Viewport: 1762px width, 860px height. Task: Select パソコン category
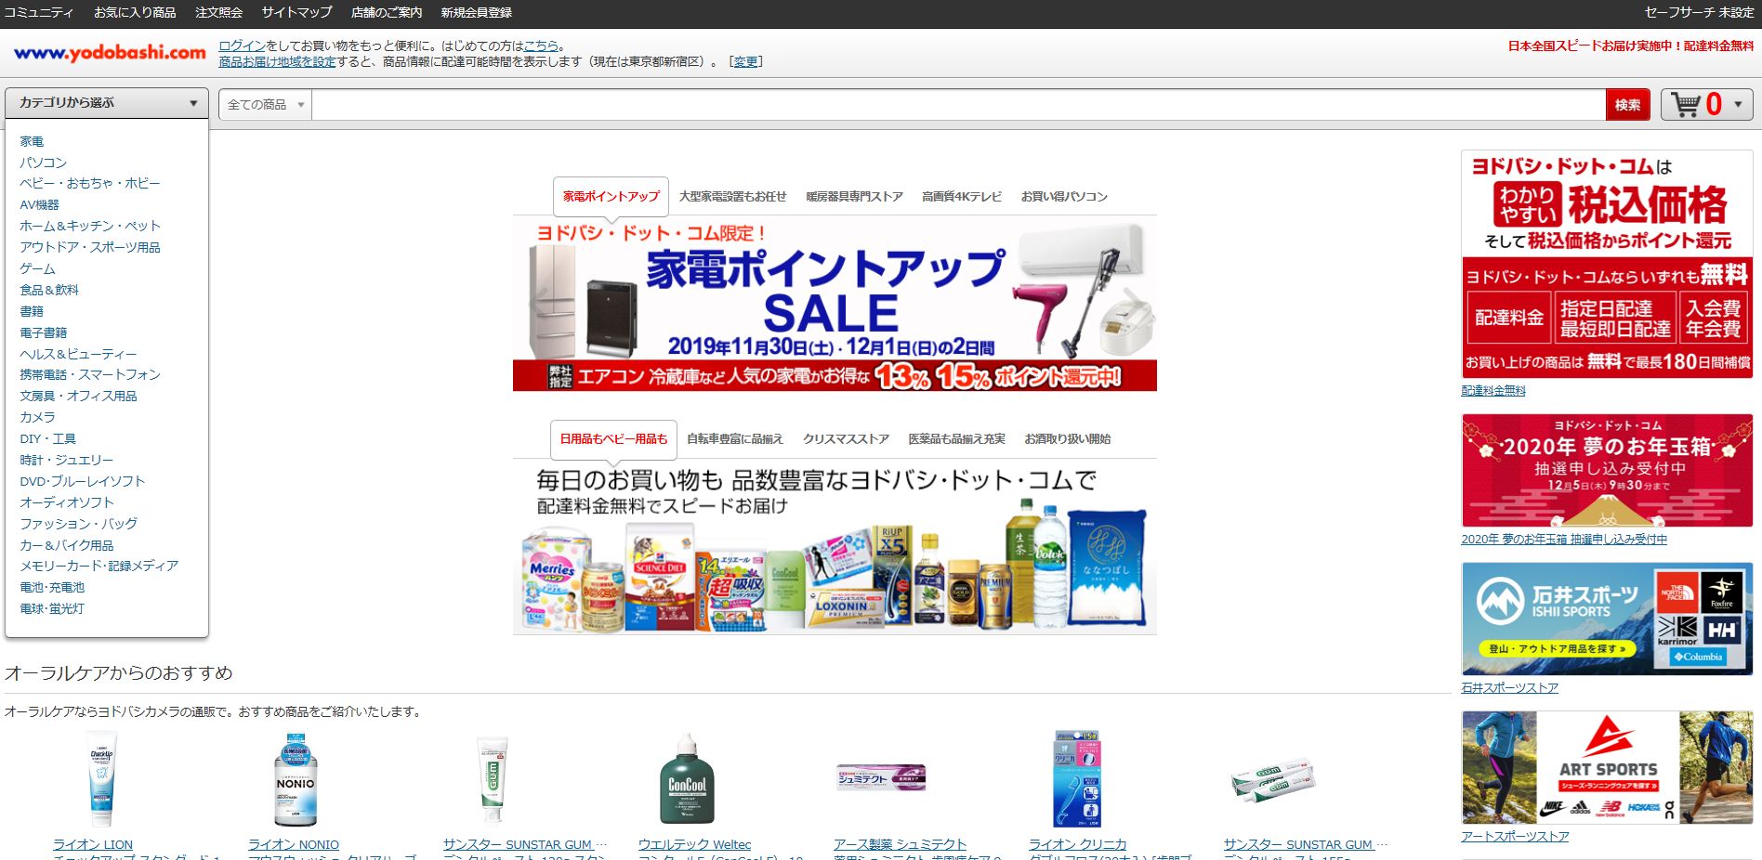pyautogui.click(x=44, y=163)
